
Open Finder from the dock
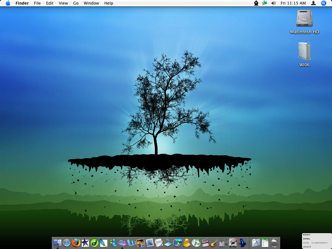pos(58,243)
